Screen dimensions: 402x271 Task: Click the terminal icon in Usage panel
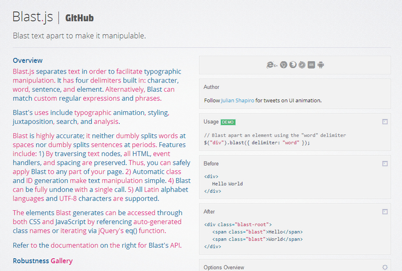pyautogui.click(x=384, y=122)
